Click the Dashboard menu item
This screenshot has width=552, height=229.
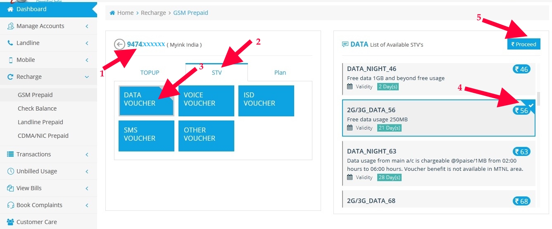[x=48, y=9]
